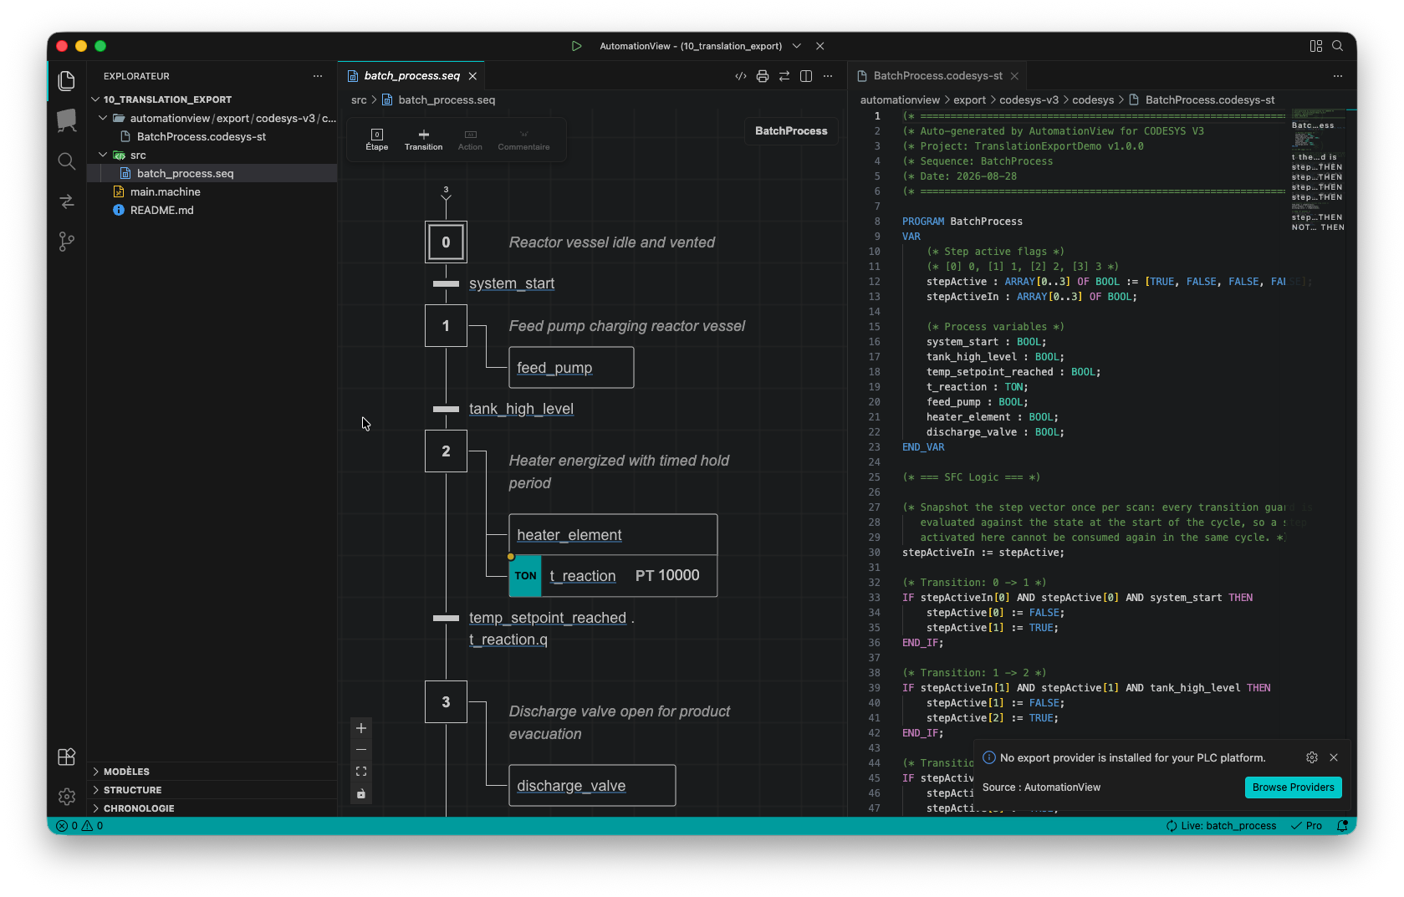
Task: Run the project with the play icon
Action: tap(576, 46)
